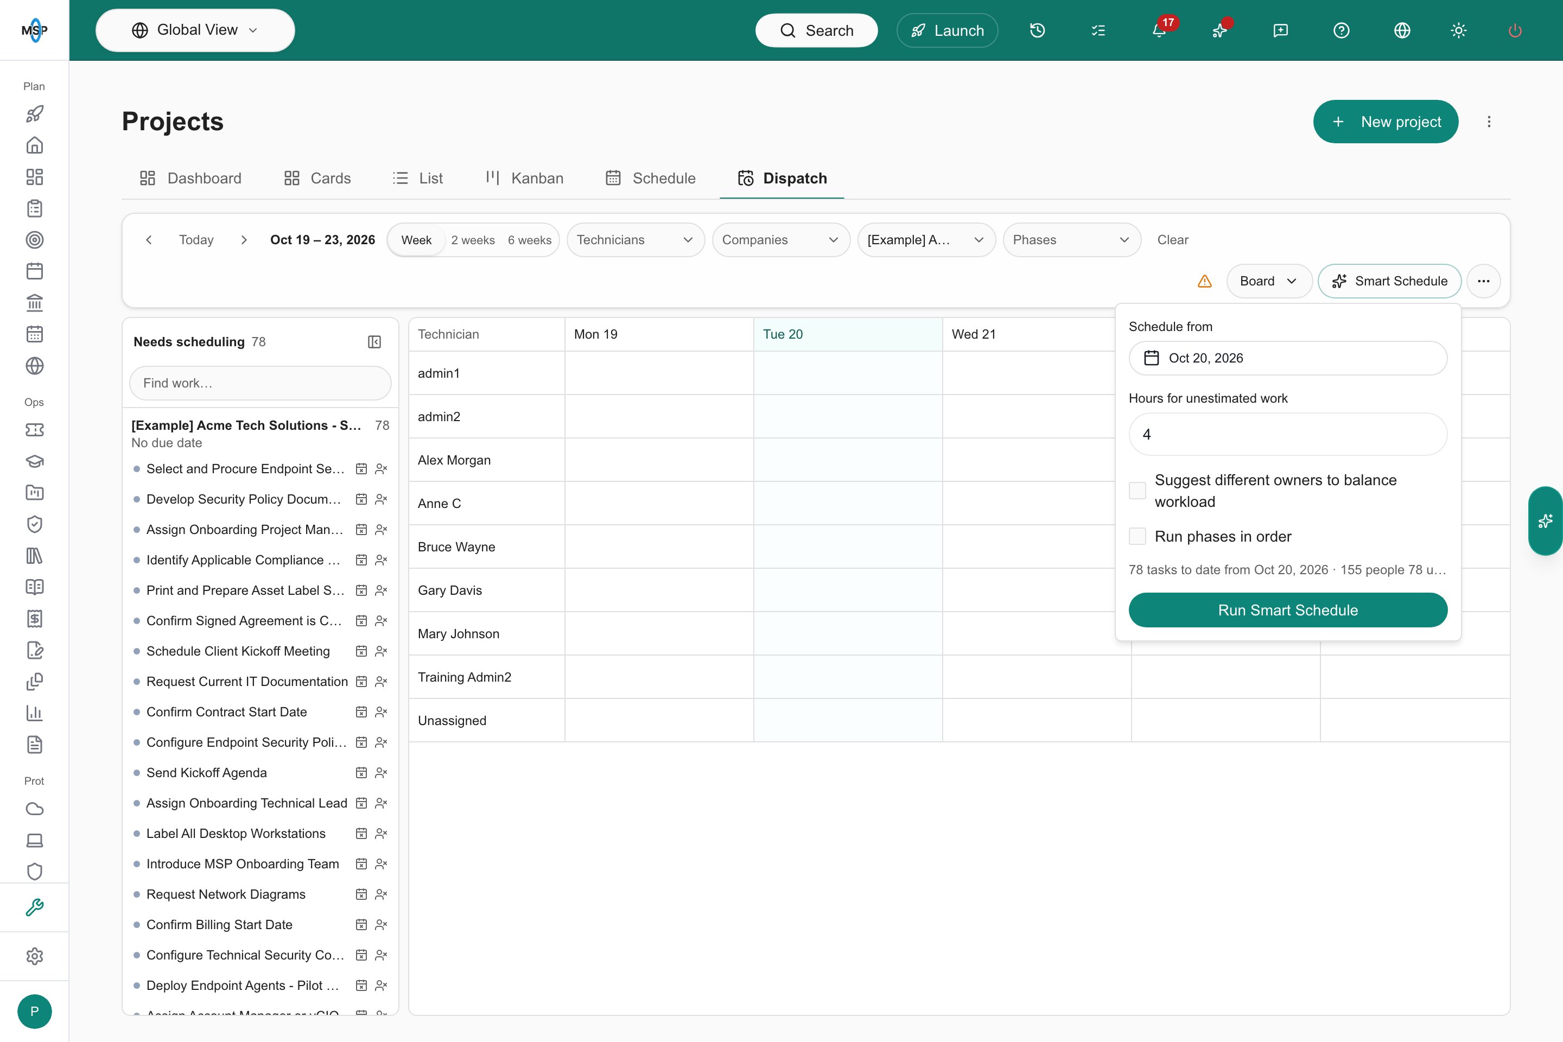This screenshot has width=1563, height=1042.
Task: Open the Global View dropdown
Action: click(195, 30)
